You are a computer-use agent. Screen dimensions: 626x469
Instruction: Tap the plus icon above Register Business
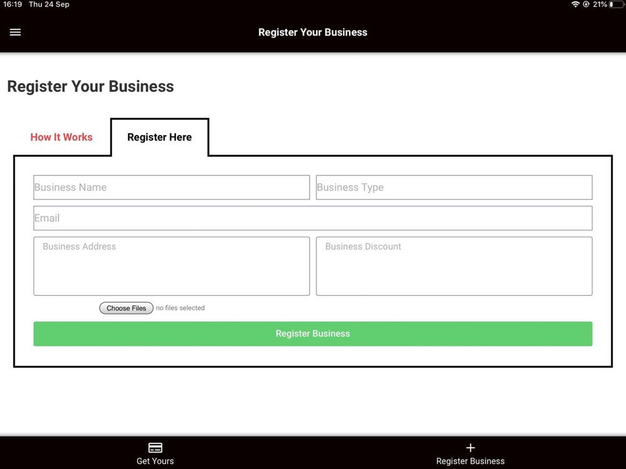point(470,448)
